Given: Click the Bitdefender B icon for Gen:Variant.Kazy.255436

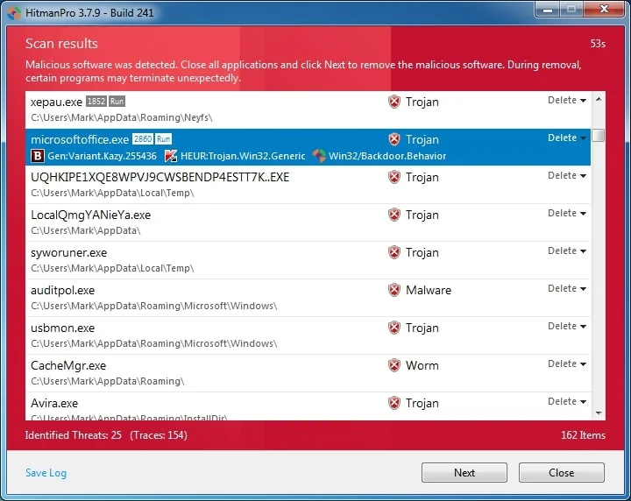Looking at the screenshot, I should click(x=38, y=156).
